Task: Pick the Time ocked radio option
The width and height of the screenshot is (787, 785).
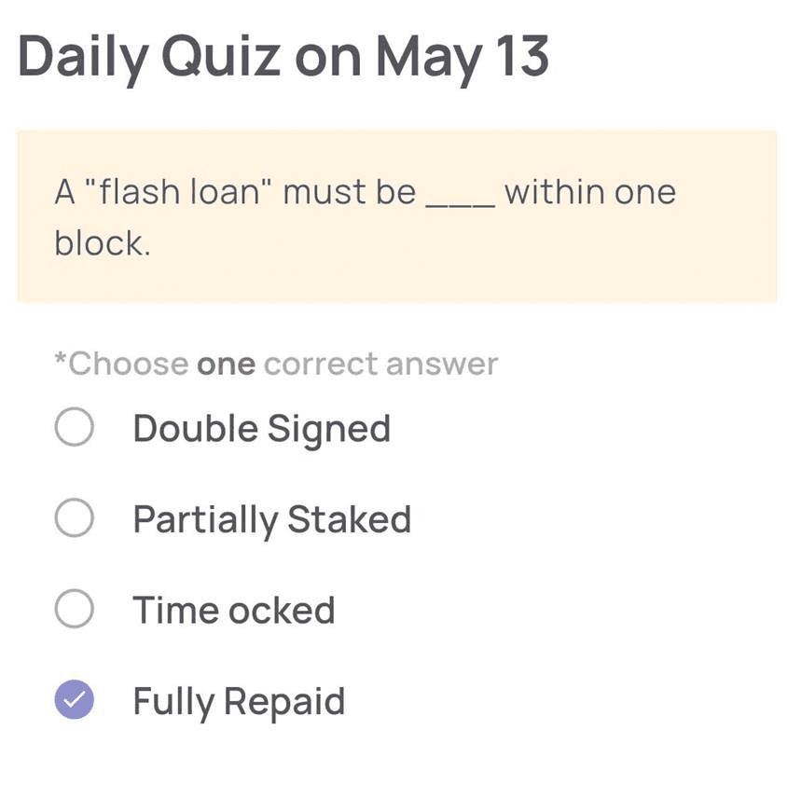Action: (75, 609)
